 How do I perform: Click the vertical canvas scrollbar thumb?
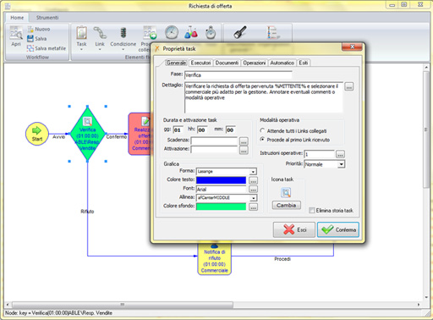pyautogui.click(x=425, y=130)
